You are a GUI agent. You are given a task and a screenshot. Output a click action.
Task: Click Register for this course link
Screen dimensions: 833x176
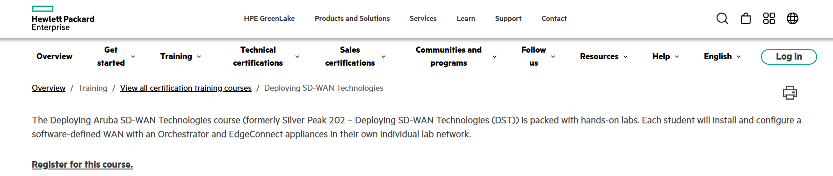(82, 164)
